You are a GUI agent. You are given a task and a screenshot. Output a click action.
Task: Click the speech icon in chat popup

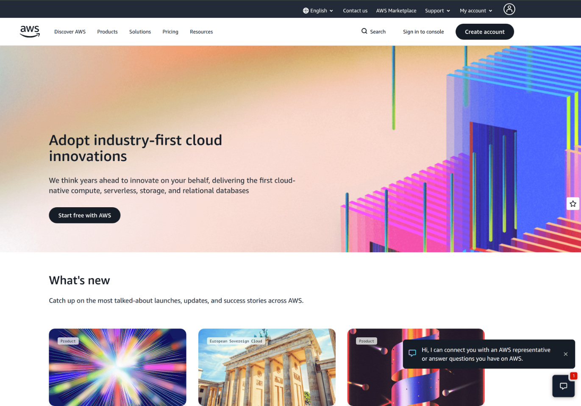pos(412,353)
